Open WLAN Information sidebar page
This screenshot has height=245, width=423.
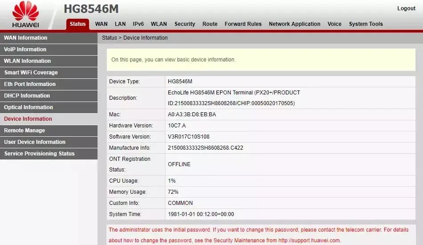tap(28, 61)
